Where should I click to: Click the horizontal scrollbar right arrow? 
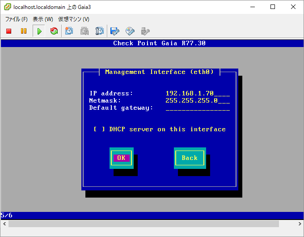[300, 224]
